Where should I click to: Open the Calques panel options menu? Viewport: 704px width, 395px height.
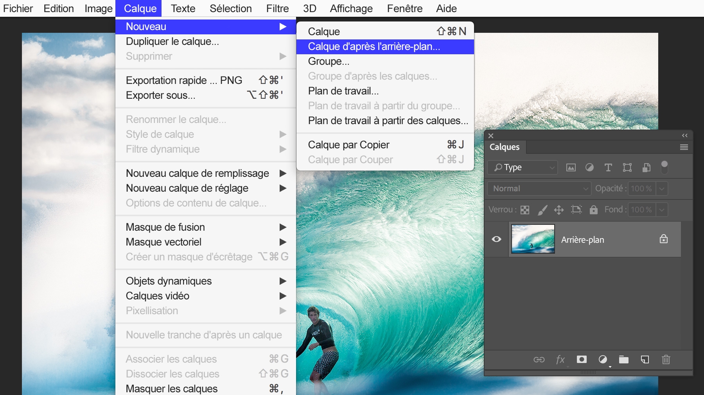pyautogui.click(x=683, y=147)
